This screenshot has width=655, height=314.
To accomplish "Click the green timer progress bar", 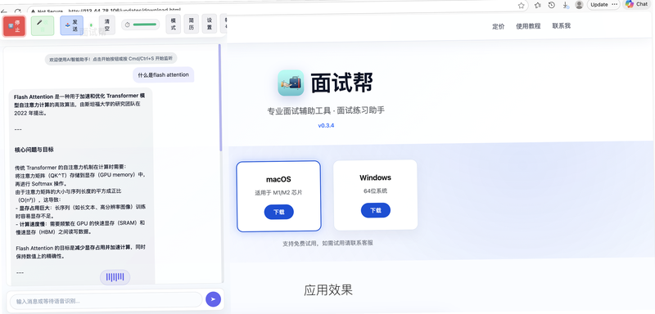I will (x=145, y=25).
